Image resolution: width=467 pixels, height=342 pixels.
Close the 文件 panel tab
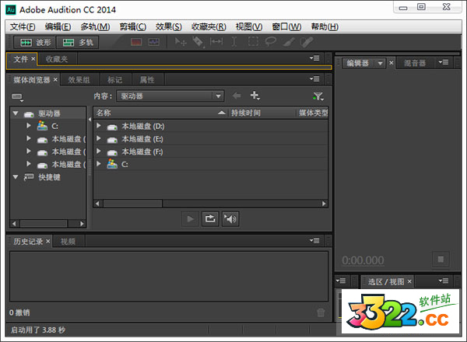tap(33, 59)
